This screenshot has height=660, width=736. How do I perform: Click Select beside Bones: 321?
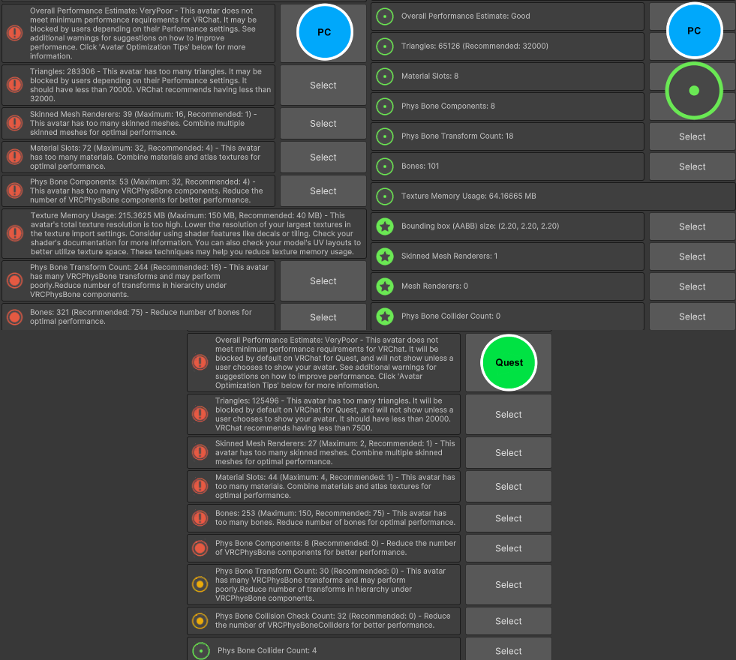coord(323,317)
